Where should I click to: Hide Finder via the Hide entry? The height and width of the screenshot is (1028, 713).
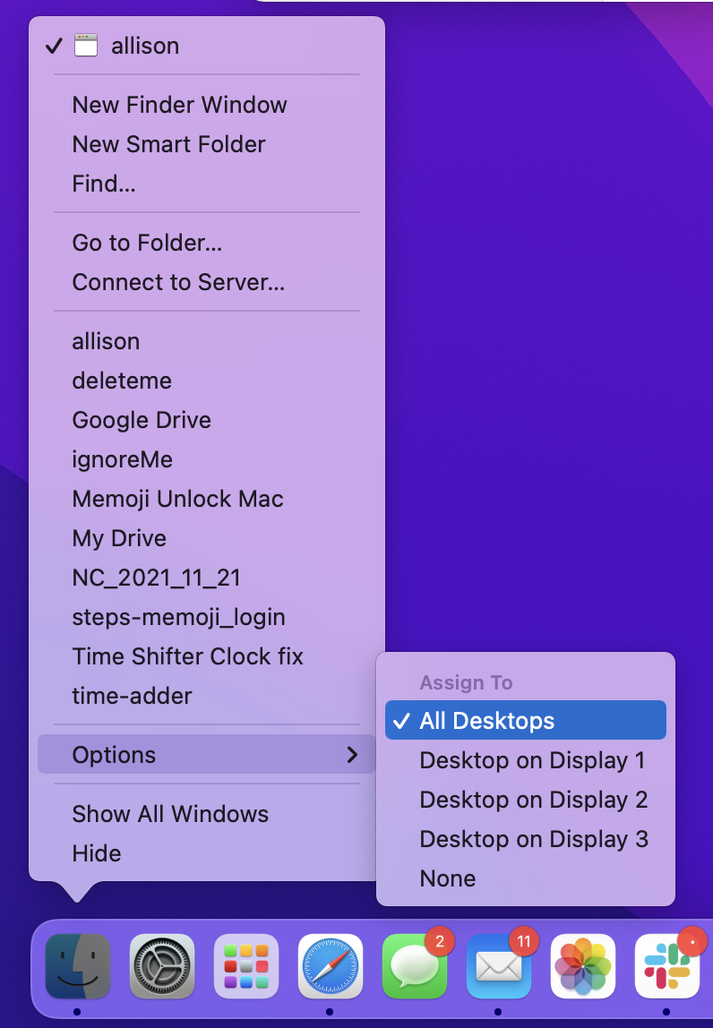(97, 853)
